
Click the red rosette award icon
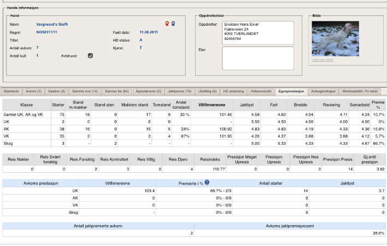pyautogui.click(x=167, y=24)
